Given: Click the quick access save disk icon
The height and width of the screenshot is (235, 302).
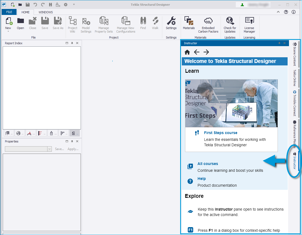Looking at the screenshot, I should tap(28, 4).
